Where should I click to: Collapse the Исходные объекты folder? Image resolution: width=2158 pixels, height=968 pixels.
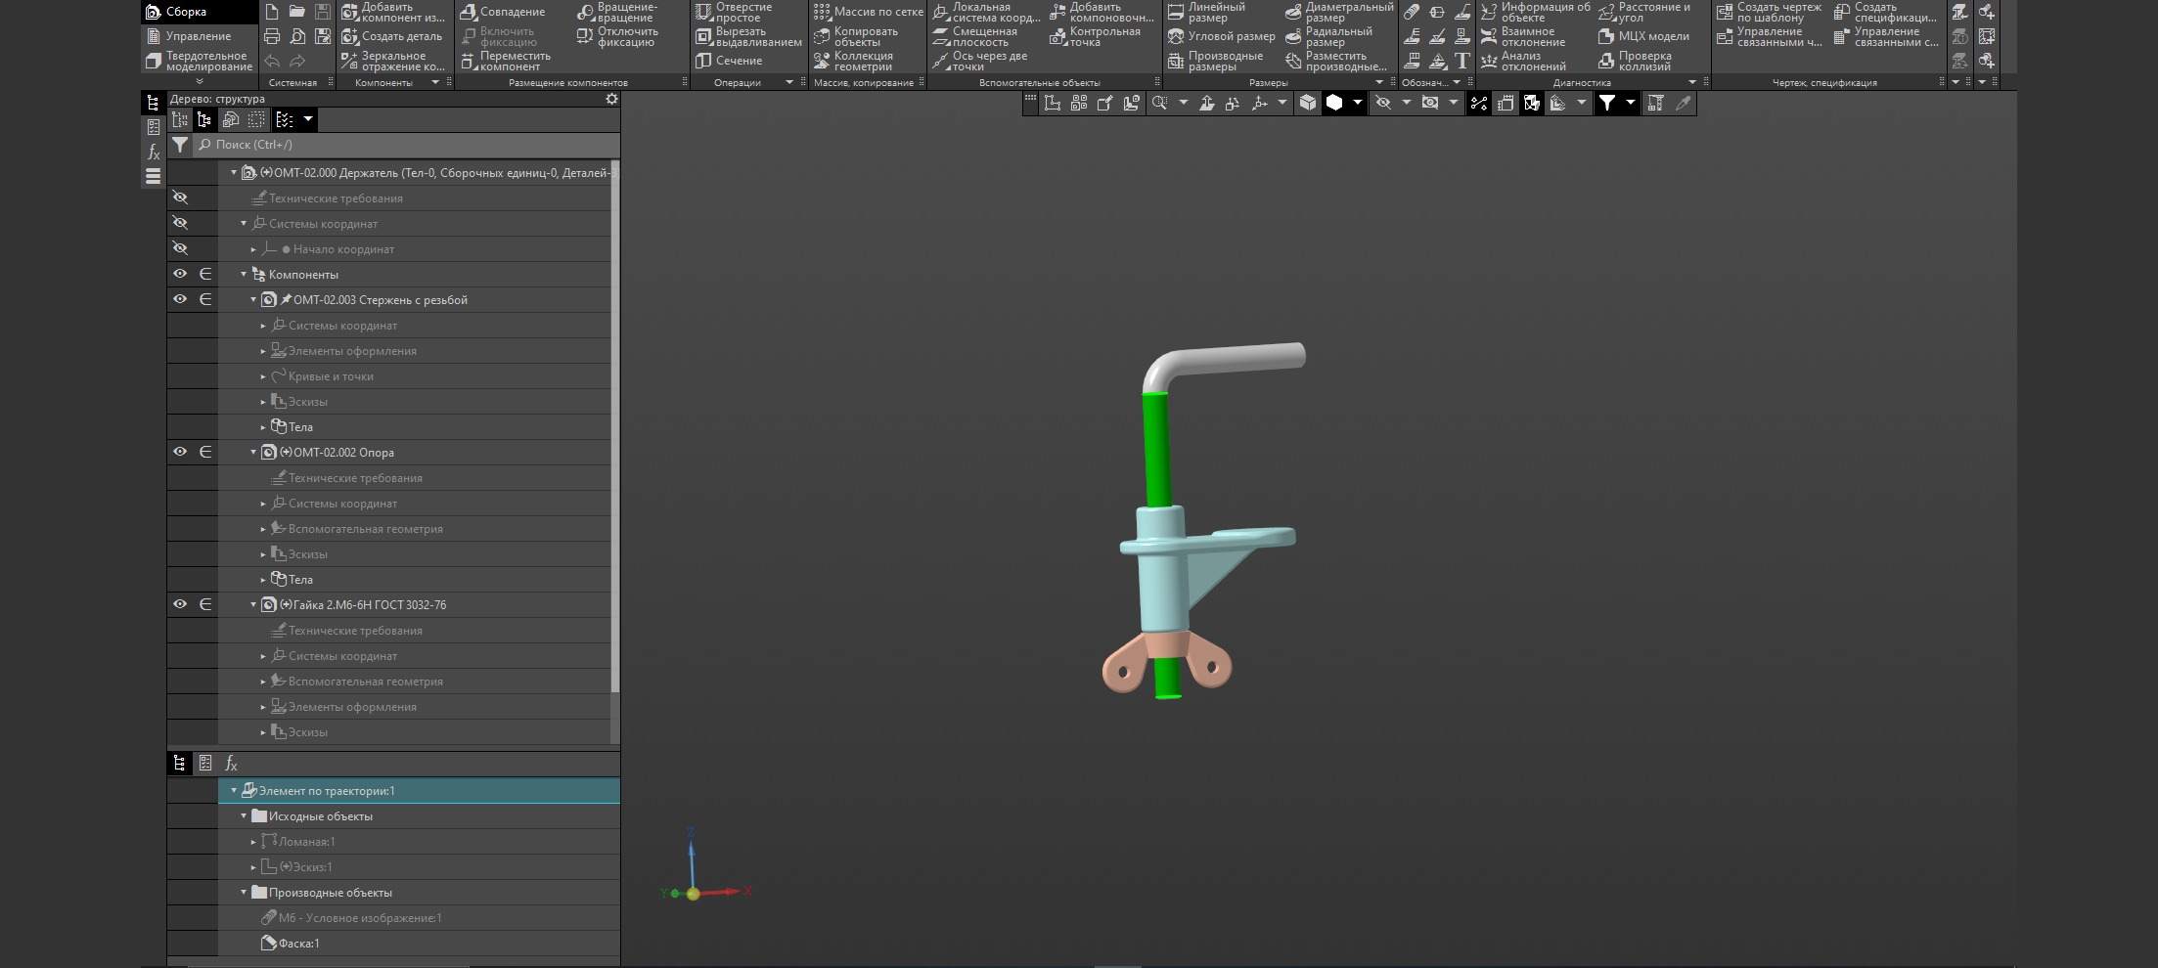pyautogui.click(x=244, y=816)
